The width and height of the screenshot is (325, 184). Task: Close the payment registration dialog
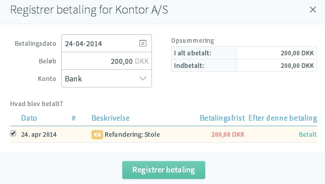coord(313,10)
